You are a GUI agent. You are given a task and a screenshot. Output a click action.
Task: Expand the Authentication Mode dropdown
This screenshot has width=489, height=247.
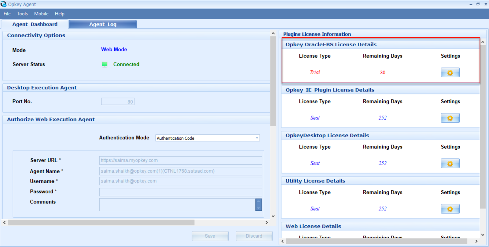[x=257, y=138]
